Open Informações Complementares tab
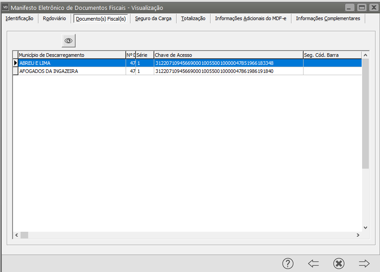This screenshot has height=272, width=380. tap(328, 18)
